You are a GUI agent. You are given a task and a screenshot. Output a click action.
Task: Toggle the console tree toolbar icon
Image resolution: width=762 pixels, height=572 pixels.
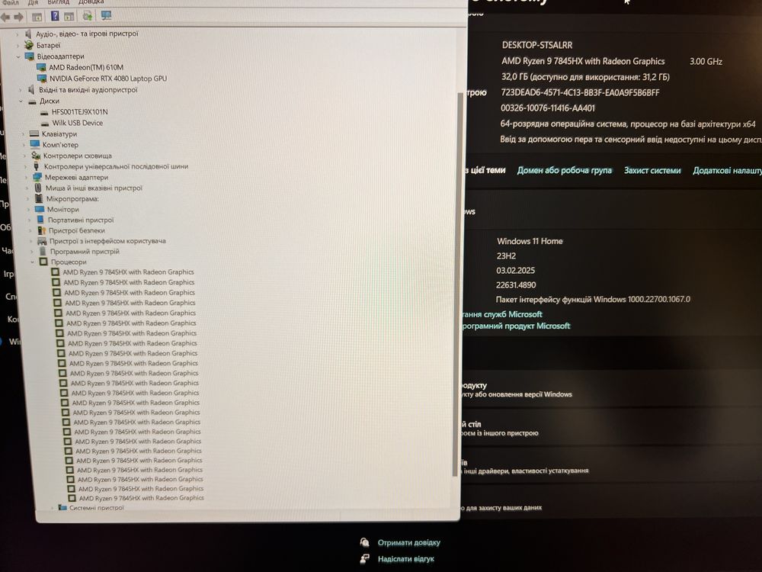tap(37, 17)
